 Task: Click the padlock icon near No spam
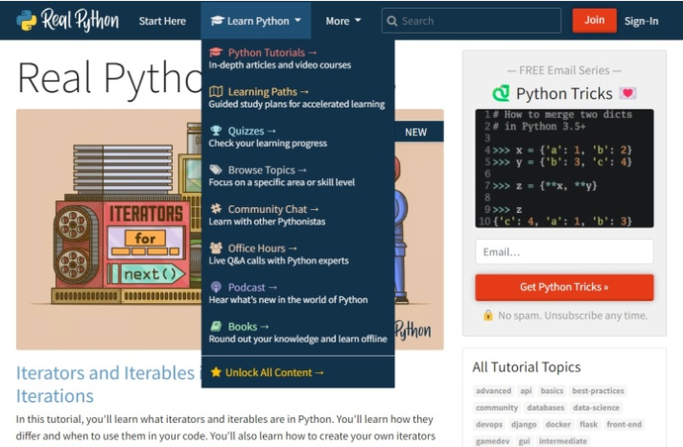pos(488,315)
